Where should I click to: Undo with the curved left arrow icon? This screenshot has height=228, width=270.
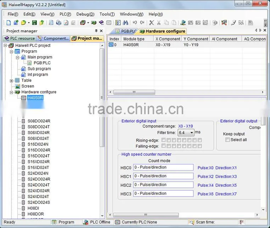click(x=135, y=23)
